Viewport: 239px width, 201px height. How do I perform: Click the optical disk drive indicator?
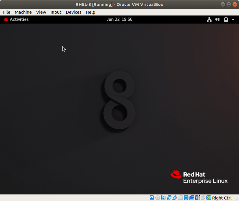pos(157,198)
